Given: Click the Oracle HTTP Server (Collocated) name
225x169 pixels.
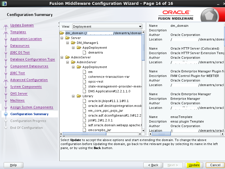Looking at the screenshot, I should (x=195, y=48).
